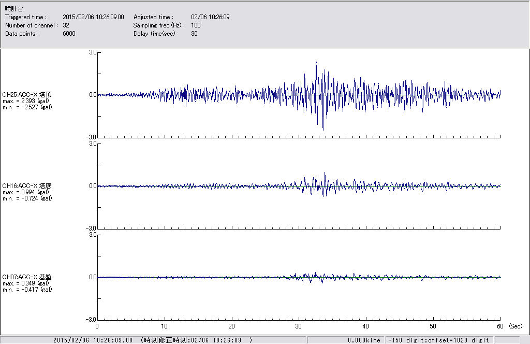Click the Sampling freq value 100

click(196, 25)
